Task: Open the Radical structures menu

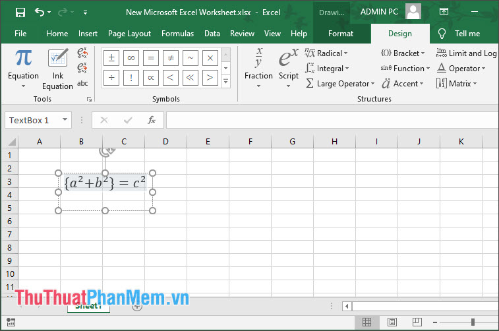Action: [x=326, y=53]
